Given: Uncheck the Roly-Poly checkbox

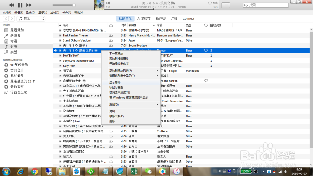Looking at the screenshot, I should pyautogui.click(x=60, y=66).
